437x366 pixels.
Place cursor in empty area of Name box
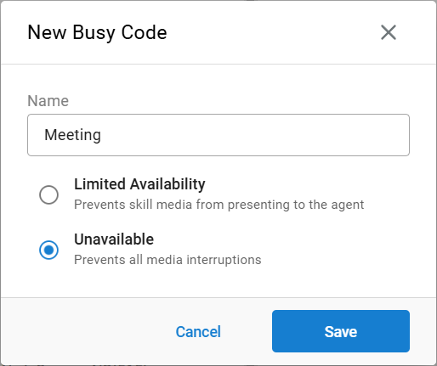[x=255, y=135]
